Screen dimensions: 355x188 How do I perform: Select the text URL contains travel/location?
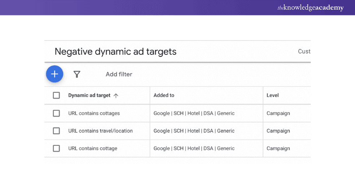(101, 131)
